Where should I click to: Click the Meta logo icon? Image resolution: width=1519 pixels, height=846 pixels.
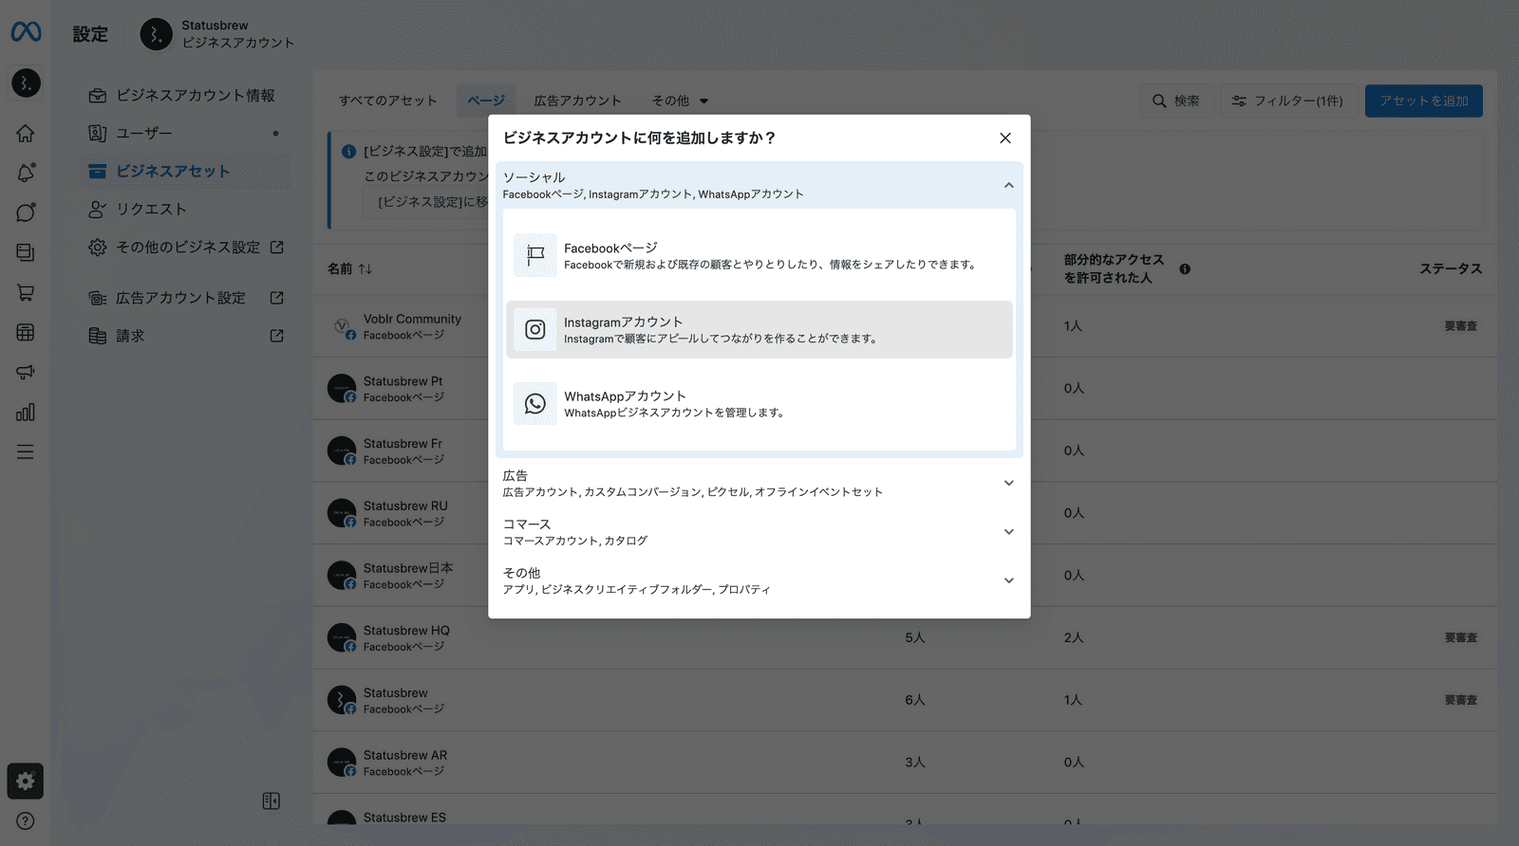[x=26, y=32]
